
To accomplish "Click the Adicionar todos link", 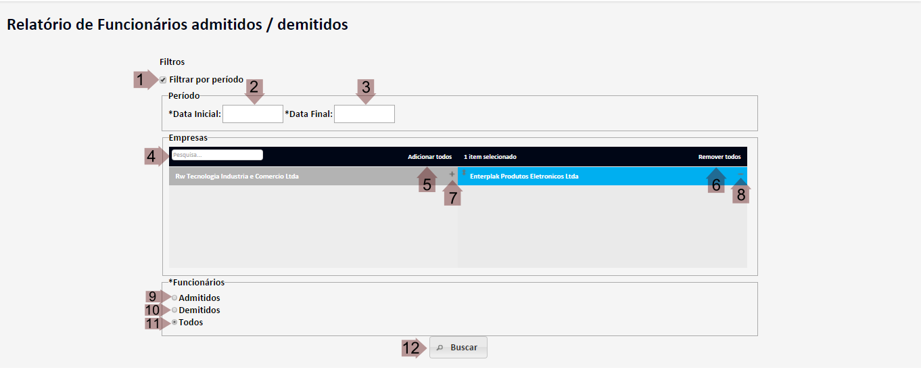I will (429, 157).
